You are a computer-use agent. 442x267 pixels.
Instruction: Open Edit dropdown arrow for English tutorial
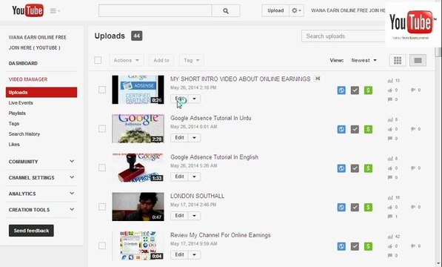pyautogui.click(x=194, y=177)
